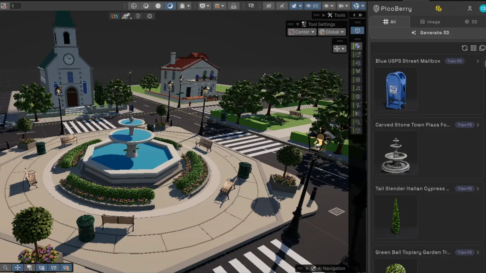Screen dimensions: 486x273
Task: Expand Tall Slender Italian Cypress chevron
Action: (478, 189)
